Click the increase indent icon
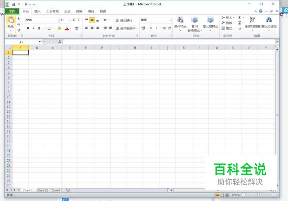Viewport: 288px width, 201px height. coord(110,28)
